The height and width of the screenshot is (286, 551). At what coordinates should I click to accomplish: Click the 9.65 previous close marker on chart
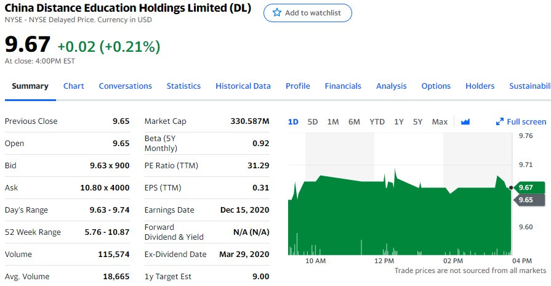pyautogui.click(x=529, y=200)
